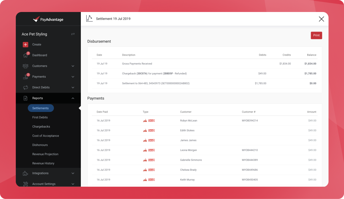Click Direct Debit logo in Keith Murray row

click(x=149, y=180)
